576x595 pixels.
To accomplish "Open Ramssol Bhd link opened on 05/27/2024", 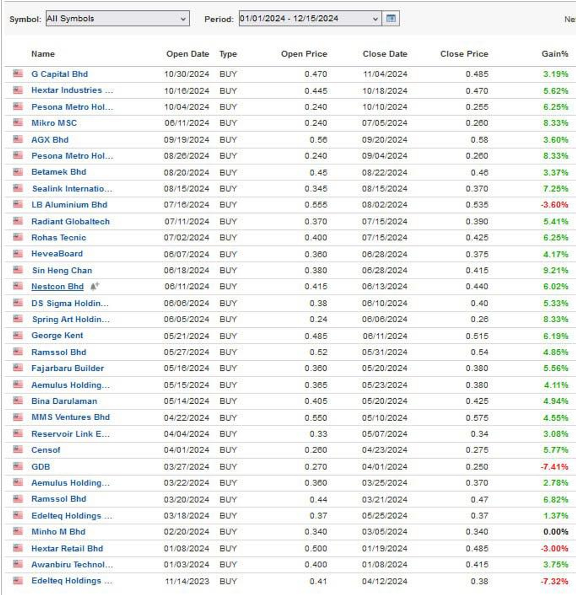I will 59,352.
